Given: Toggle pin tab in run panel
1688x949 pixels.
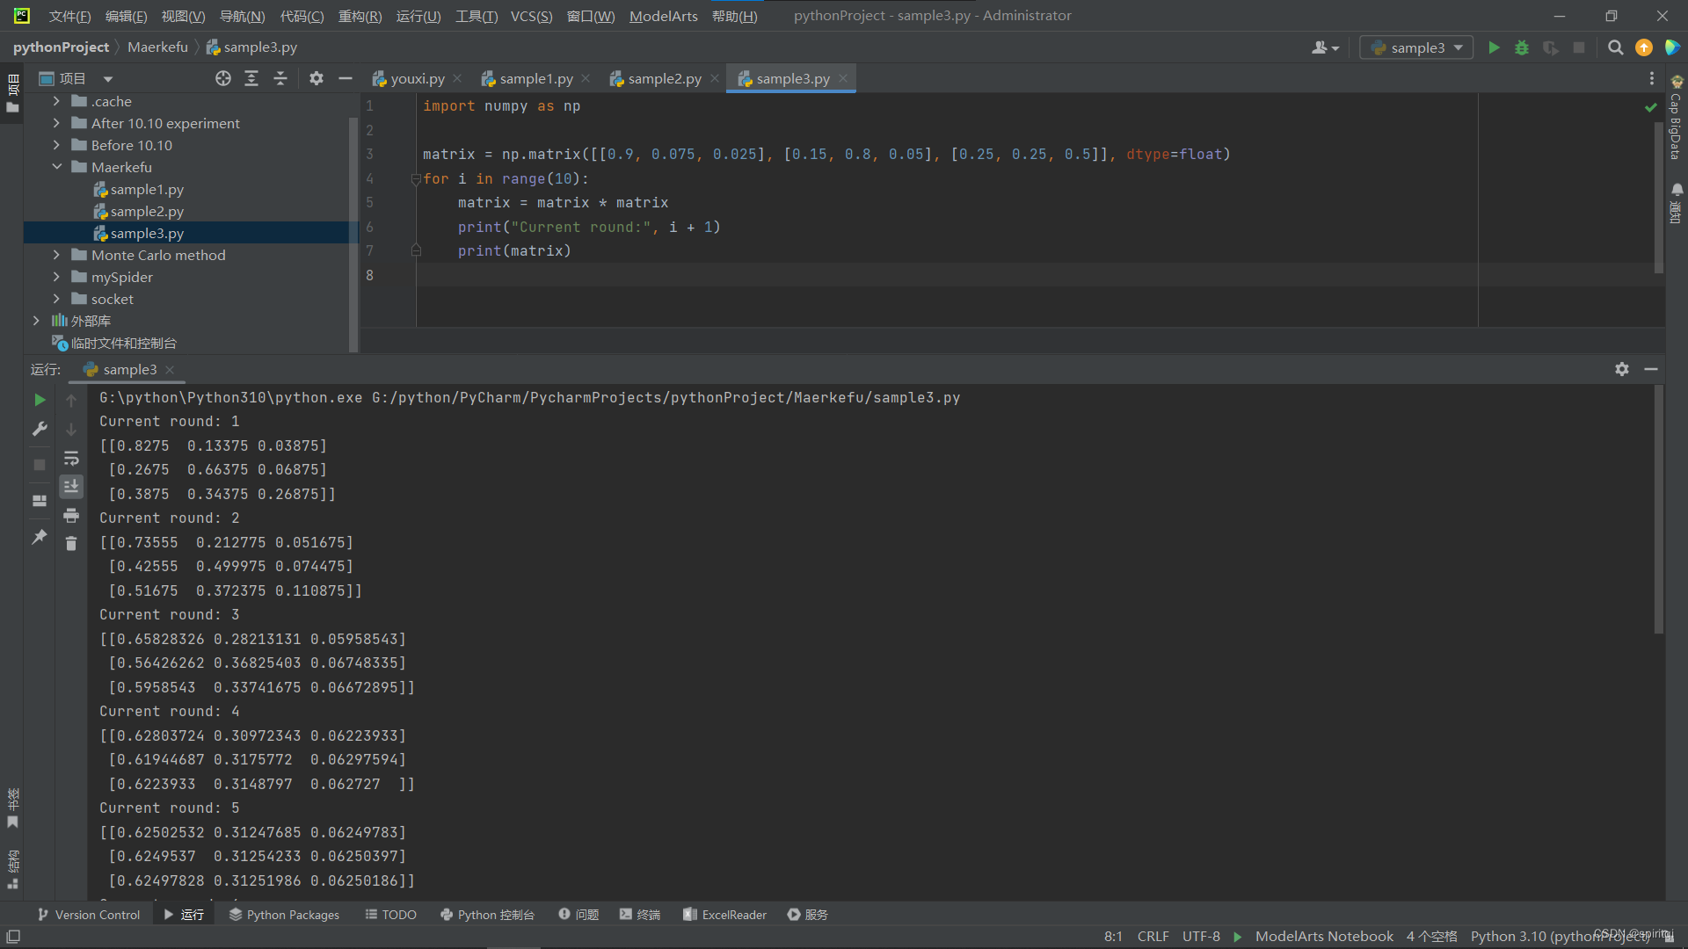Looking at the screenshot, I should (x=40, y=536).
